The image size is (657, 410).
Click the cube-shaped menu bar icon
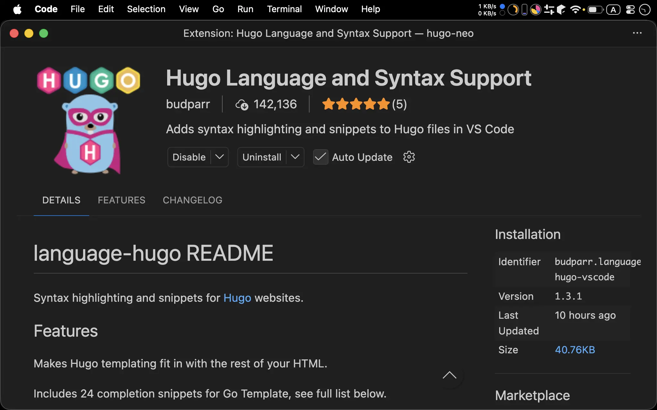[561, 10]
